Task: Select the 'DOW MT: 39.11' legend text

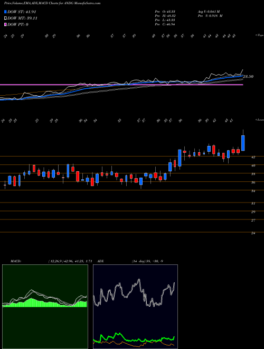Action: pyautogui.click(x=22, y=18)
